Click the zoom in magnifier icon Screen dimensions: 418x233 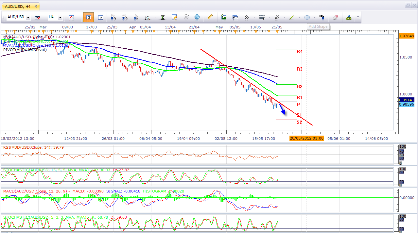pyautogui.click(x=113, y=17)
